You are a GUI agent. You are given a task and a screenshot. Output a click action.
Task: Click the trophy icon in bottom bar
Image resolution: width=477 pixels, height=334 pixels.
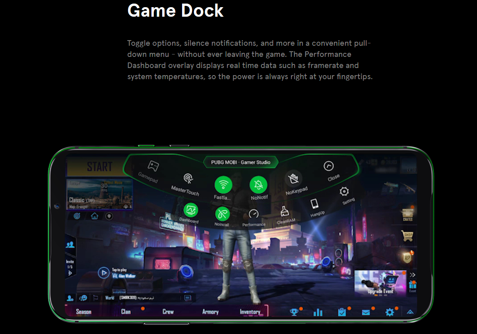click(x=294, y=312)
